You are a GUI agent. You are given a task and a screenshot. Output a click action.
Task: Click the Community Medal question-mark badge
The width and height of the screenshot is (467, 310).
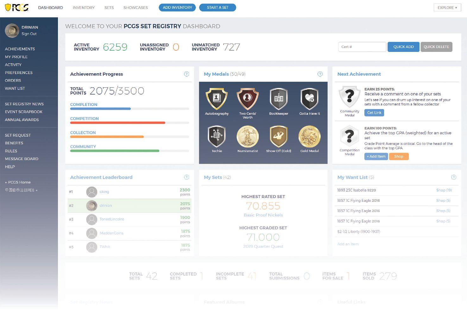coord(350,97)
